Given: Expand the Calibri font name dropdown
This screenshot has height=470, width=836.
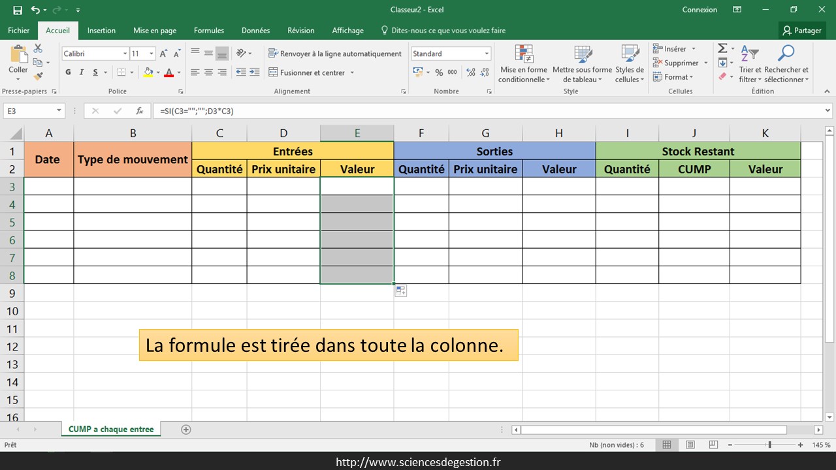Looking at the screenshot, I should 125,54.
